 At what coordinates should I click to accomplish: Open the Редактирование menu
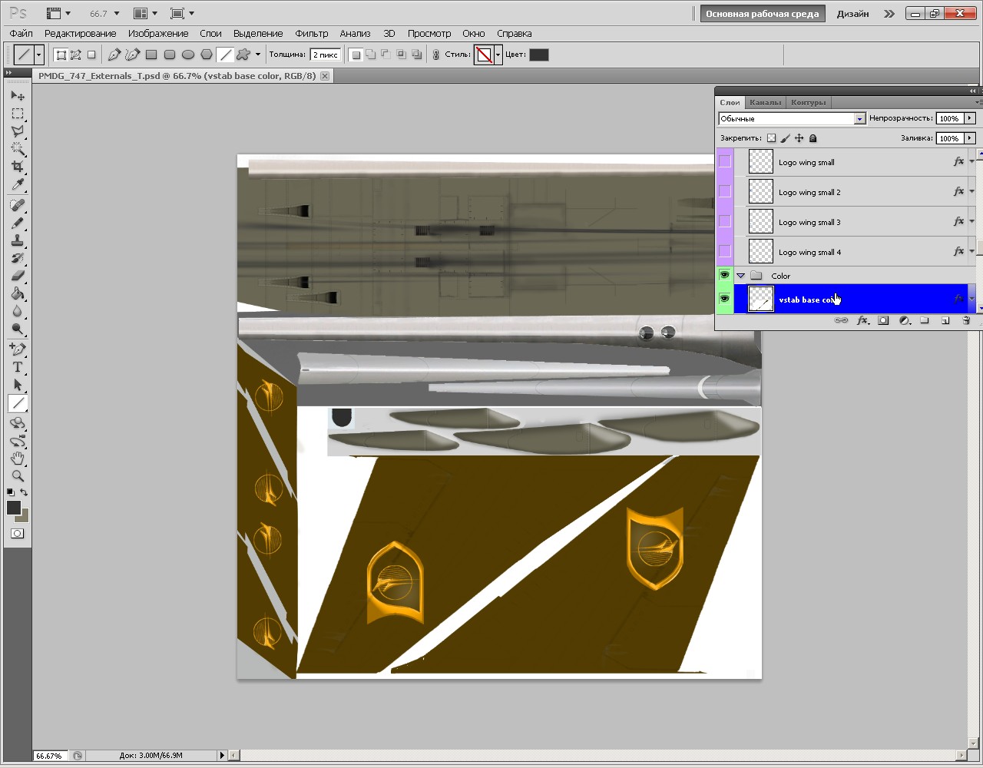click(x=81, y=34)
